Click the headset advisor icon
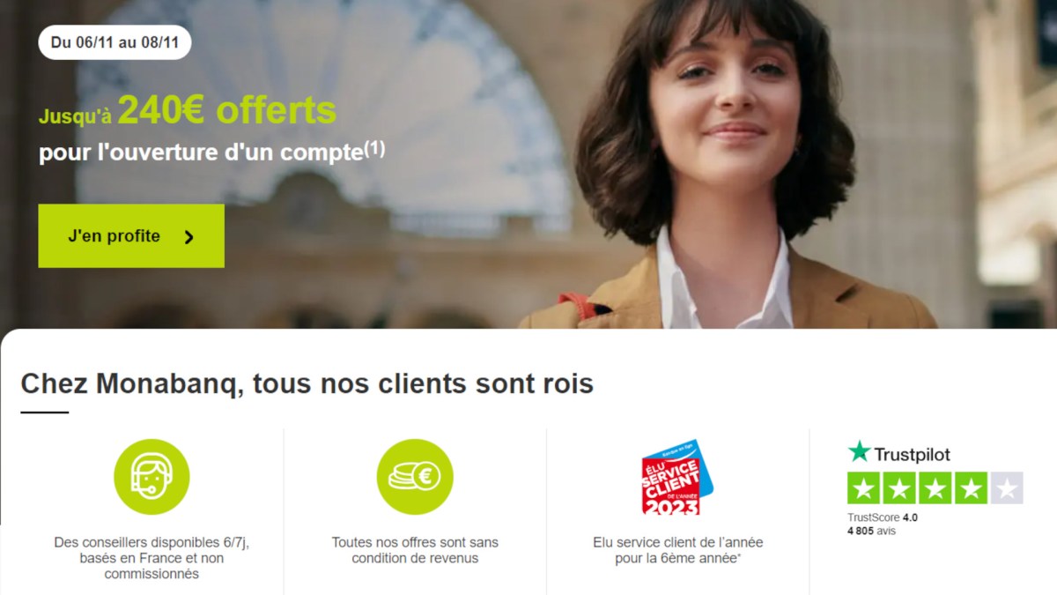The height and width of the screenshot is (595, 1057). [x=152, y=477]
